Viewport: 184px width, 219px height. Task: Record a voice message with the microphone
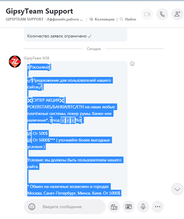[x=143, y=207]
